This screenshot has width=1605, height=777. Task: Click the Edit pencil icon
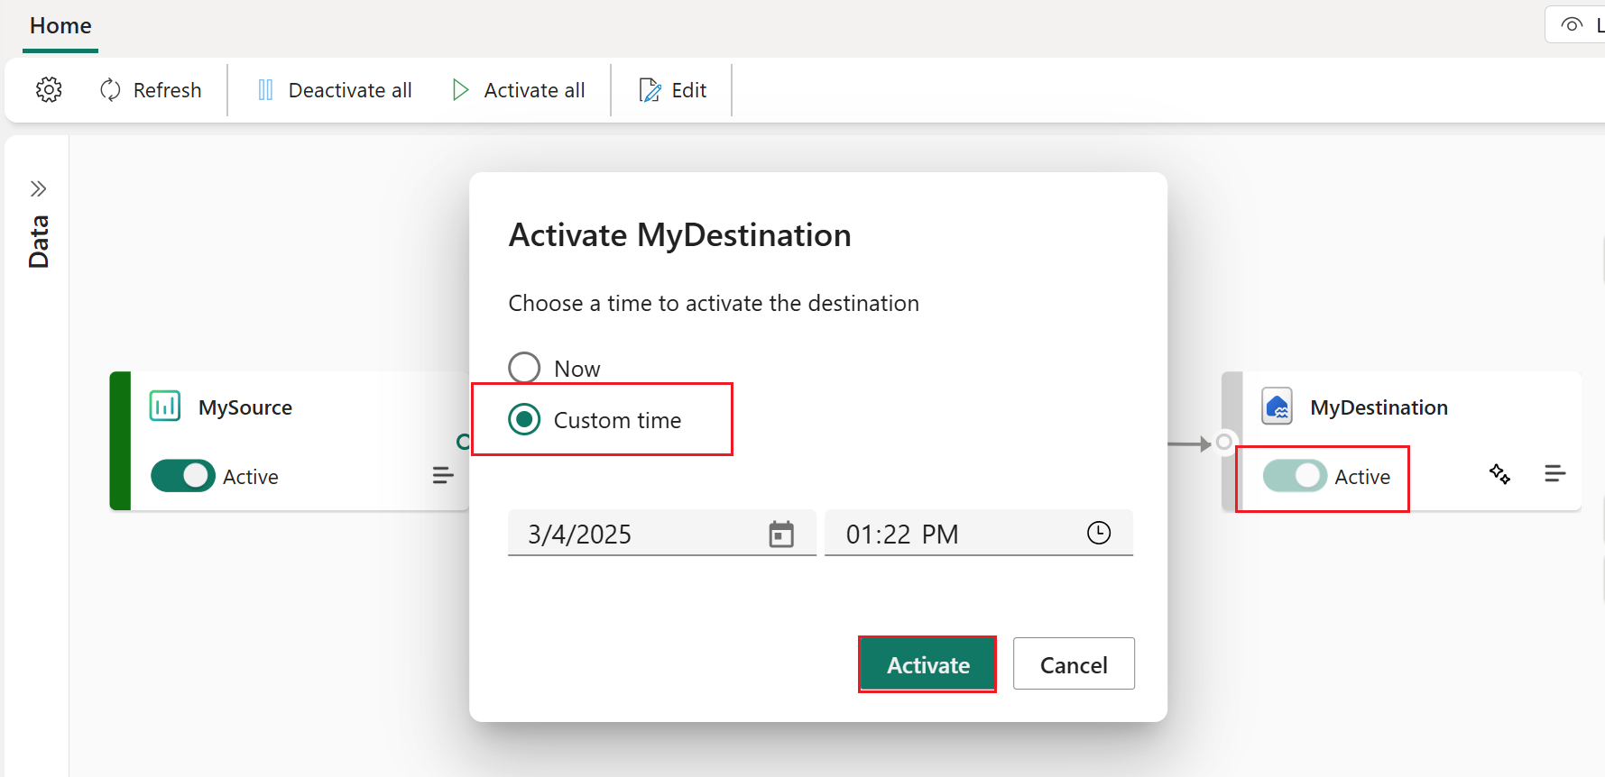[x=650, y=90]
